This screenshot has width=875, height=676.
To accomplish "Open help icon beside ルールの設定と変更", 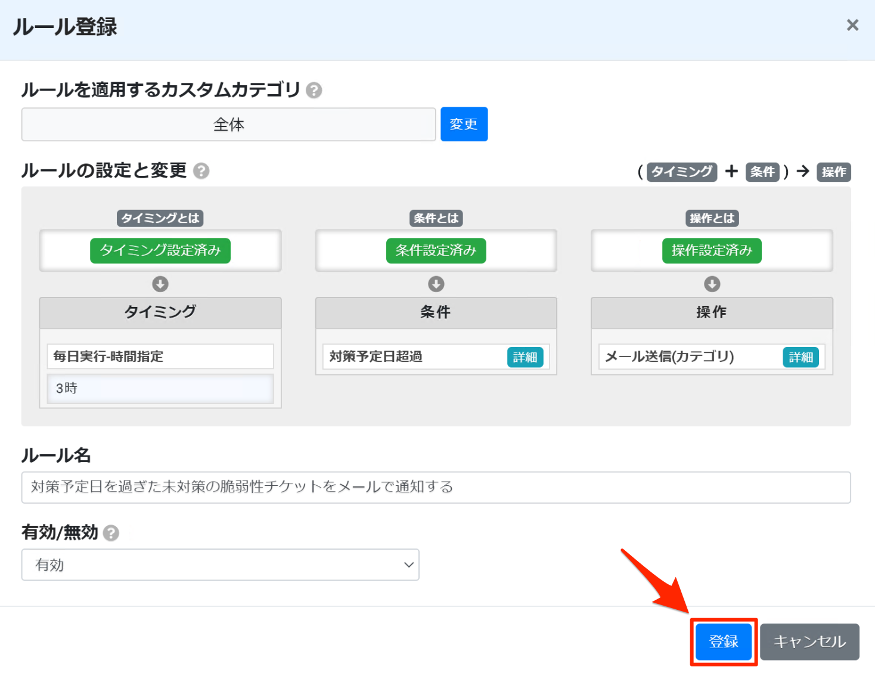I will click(201, 171).
